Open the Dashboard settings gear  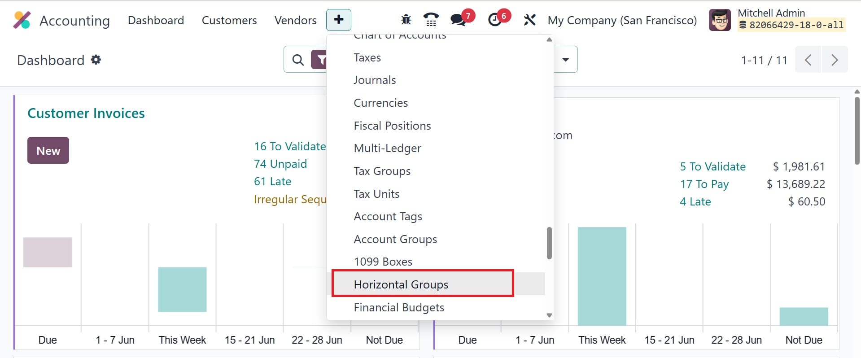(x=96, y=60)
